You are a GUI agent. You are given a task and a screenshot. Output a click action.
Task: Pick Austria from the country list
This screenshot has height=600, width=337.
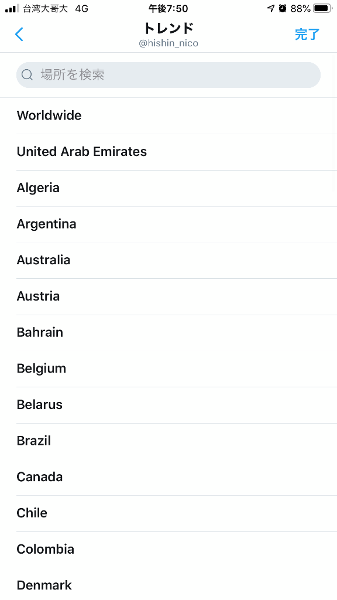click(168, 296)
